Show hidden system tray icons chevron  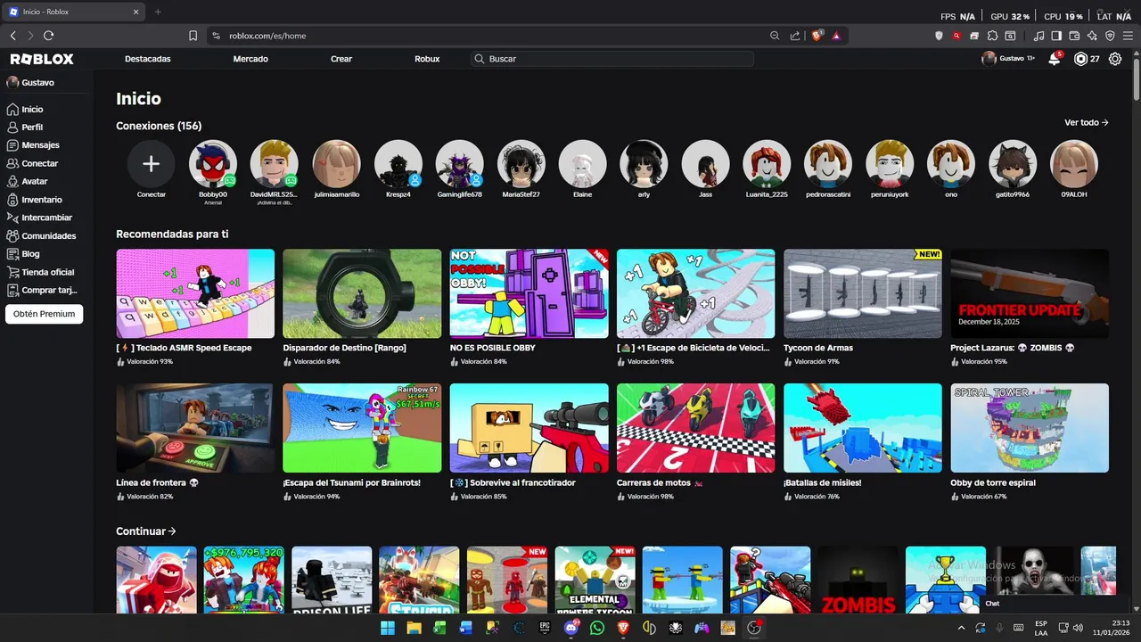(x=961, y=628)
